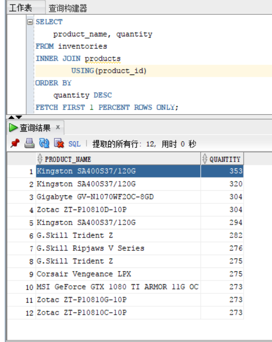Select row number 12 in results grid
Image resolution: width=272 pixels, height=342 pixels.
[x=29, y=313]
